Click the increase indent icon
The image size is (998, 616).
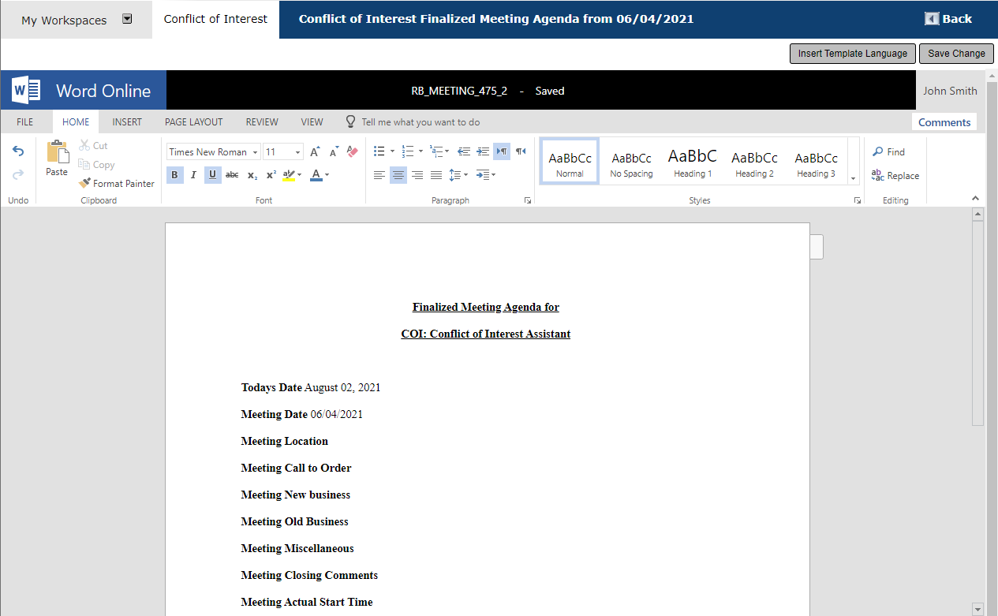483,151
